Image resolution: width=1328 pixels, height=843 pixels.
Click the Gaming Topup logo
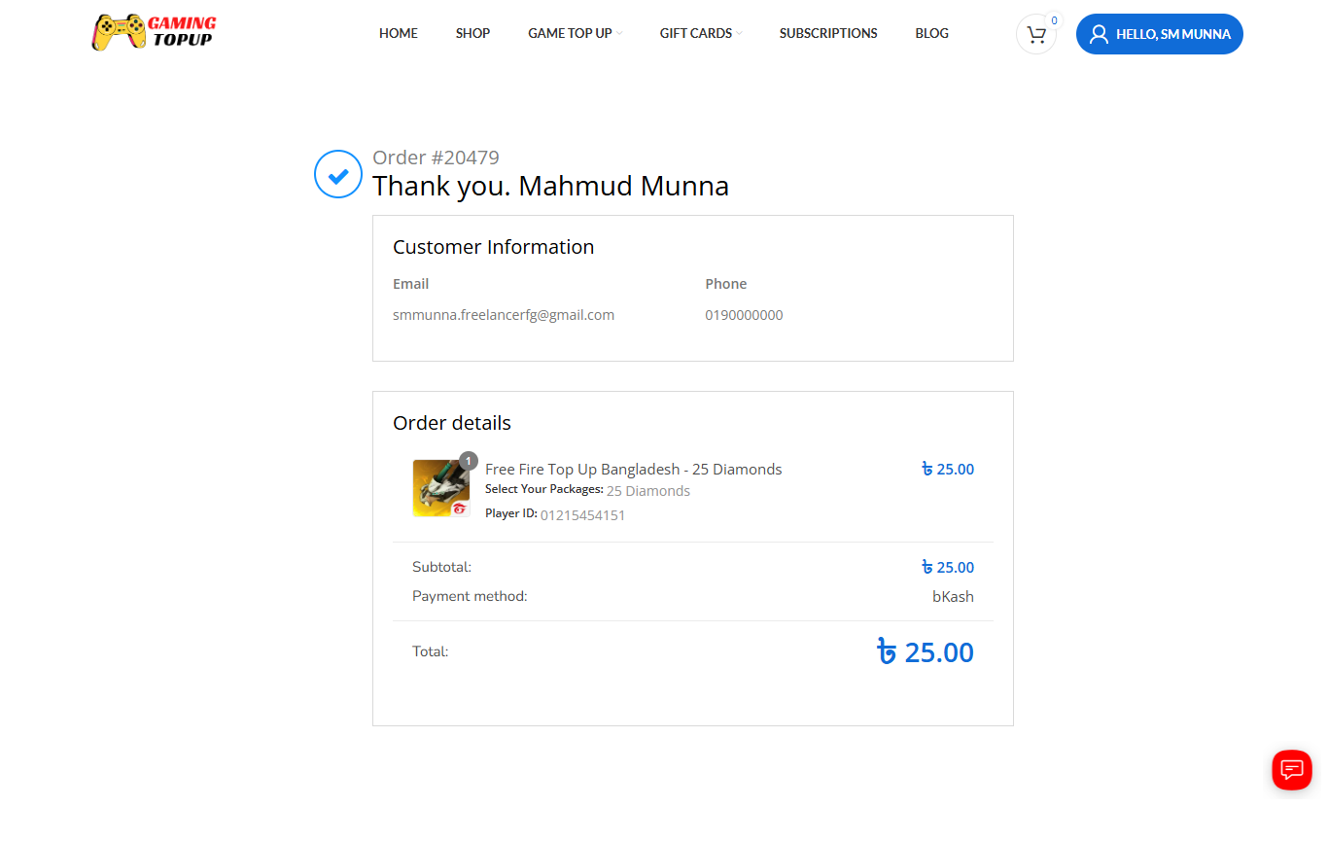click(155, 32)
